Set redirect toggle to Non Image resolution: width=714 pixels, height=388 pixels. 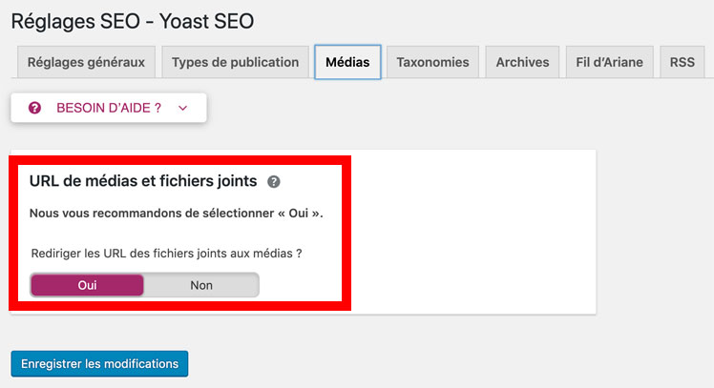click(201, 285)
